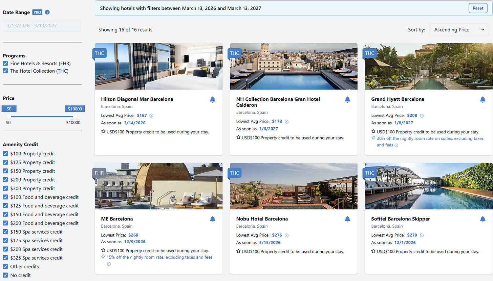This screenshot has width=493, height=281.
Task: Set a price alert bell for NH Collection Barcelona
Action: 348,99
